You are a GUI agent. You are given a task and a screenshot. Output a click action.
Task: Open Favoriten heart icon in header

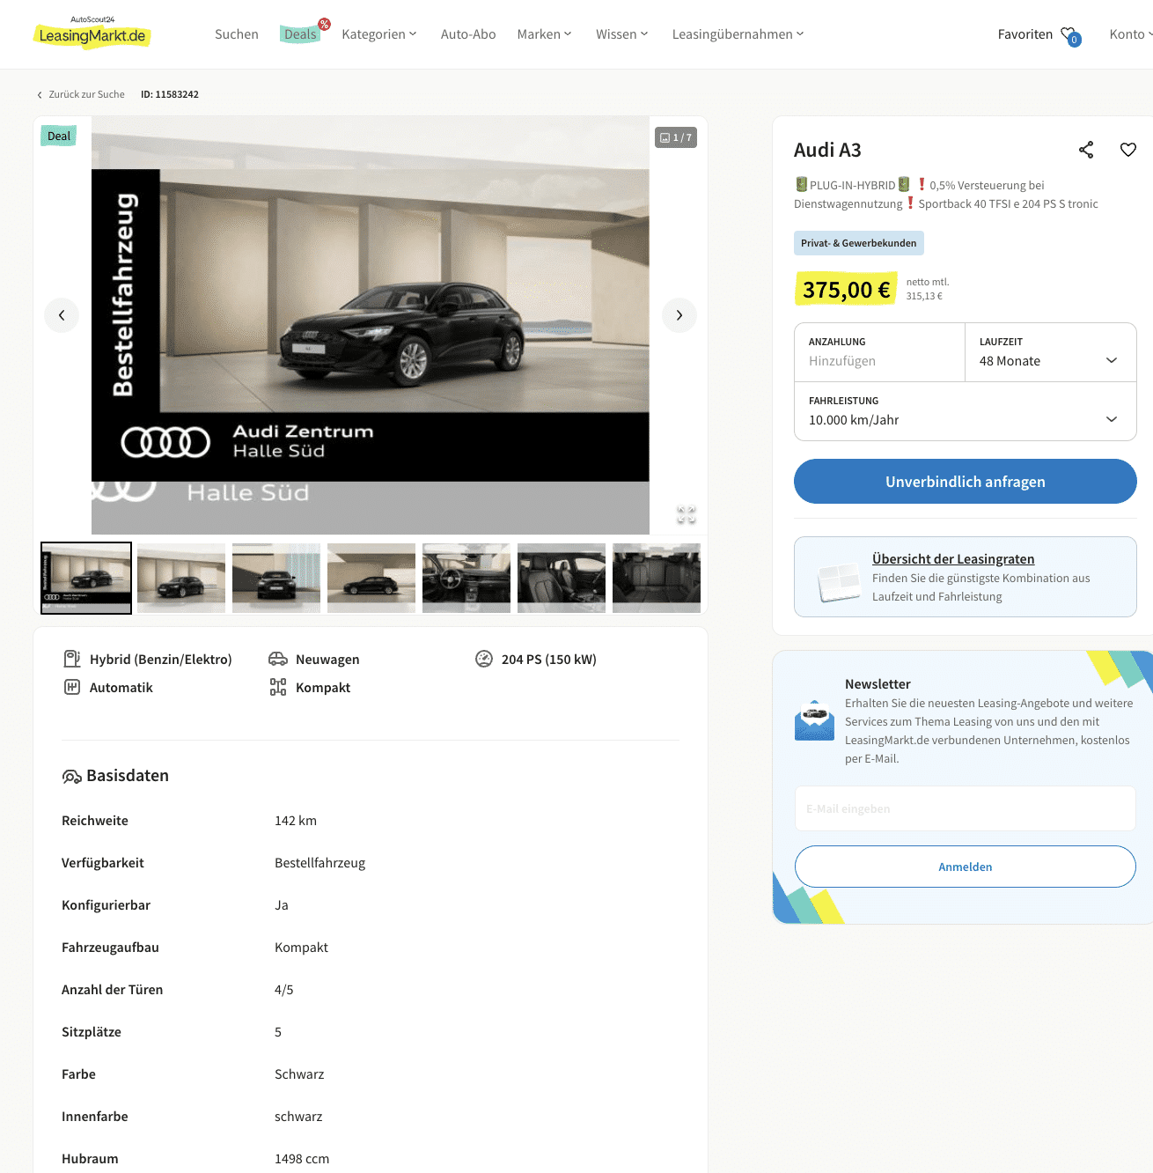1070,35
